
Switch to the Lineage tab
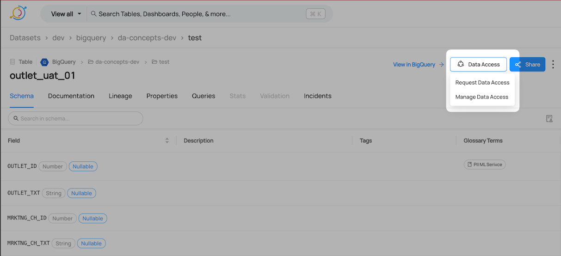point(120,96)
